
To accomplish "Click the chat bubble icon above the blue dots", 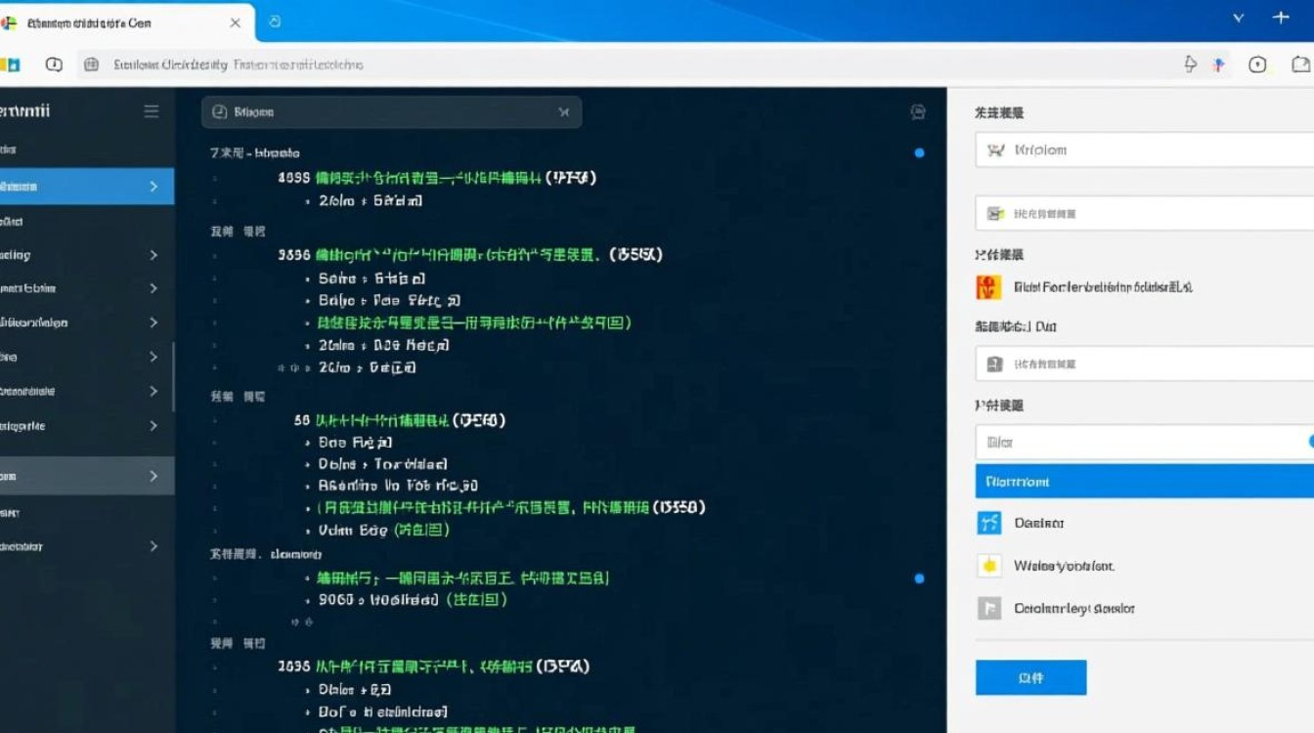I will click(x=917, y=112).
